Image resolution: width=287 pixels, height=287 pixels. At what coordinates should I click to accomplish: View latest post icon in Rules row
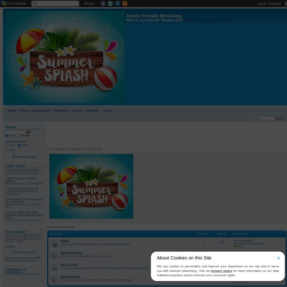(240, 246)
